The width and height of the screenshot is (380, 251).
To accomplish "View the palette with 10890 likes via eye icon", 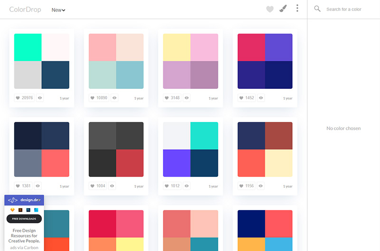I will pyautogui.click(x=114, y=98).
